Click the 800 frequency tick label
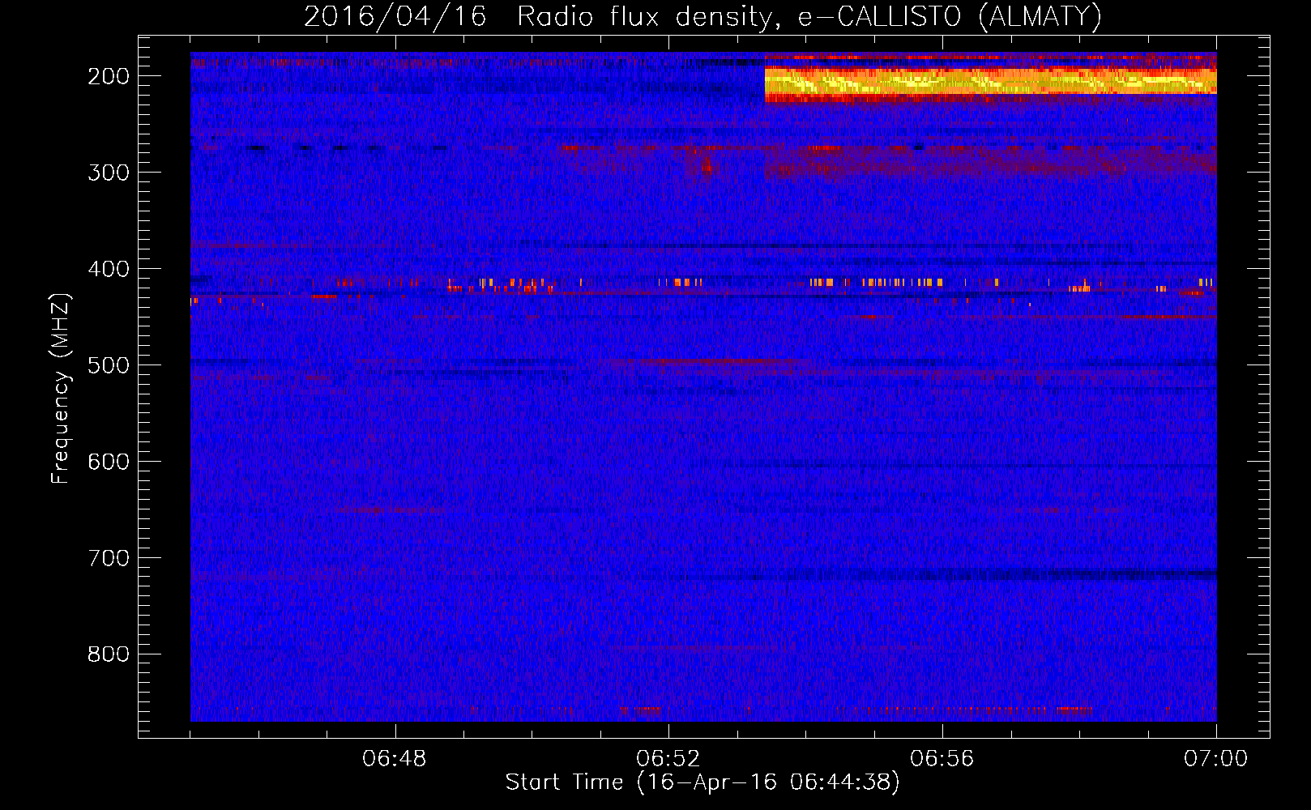This screenshot has width=1311, height=810. [x=109, y=654]
